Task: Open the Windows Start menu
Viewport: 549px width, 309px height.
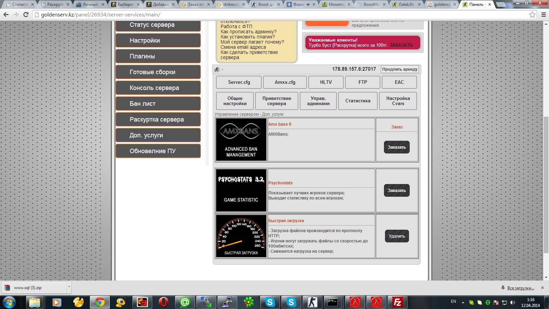Action: click(9, 302)
